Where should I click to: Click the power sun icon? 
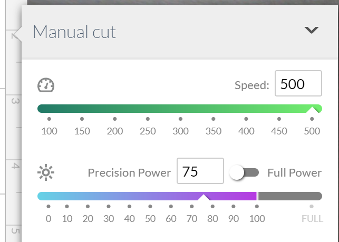pyautogui.click(x=46, y=172)
